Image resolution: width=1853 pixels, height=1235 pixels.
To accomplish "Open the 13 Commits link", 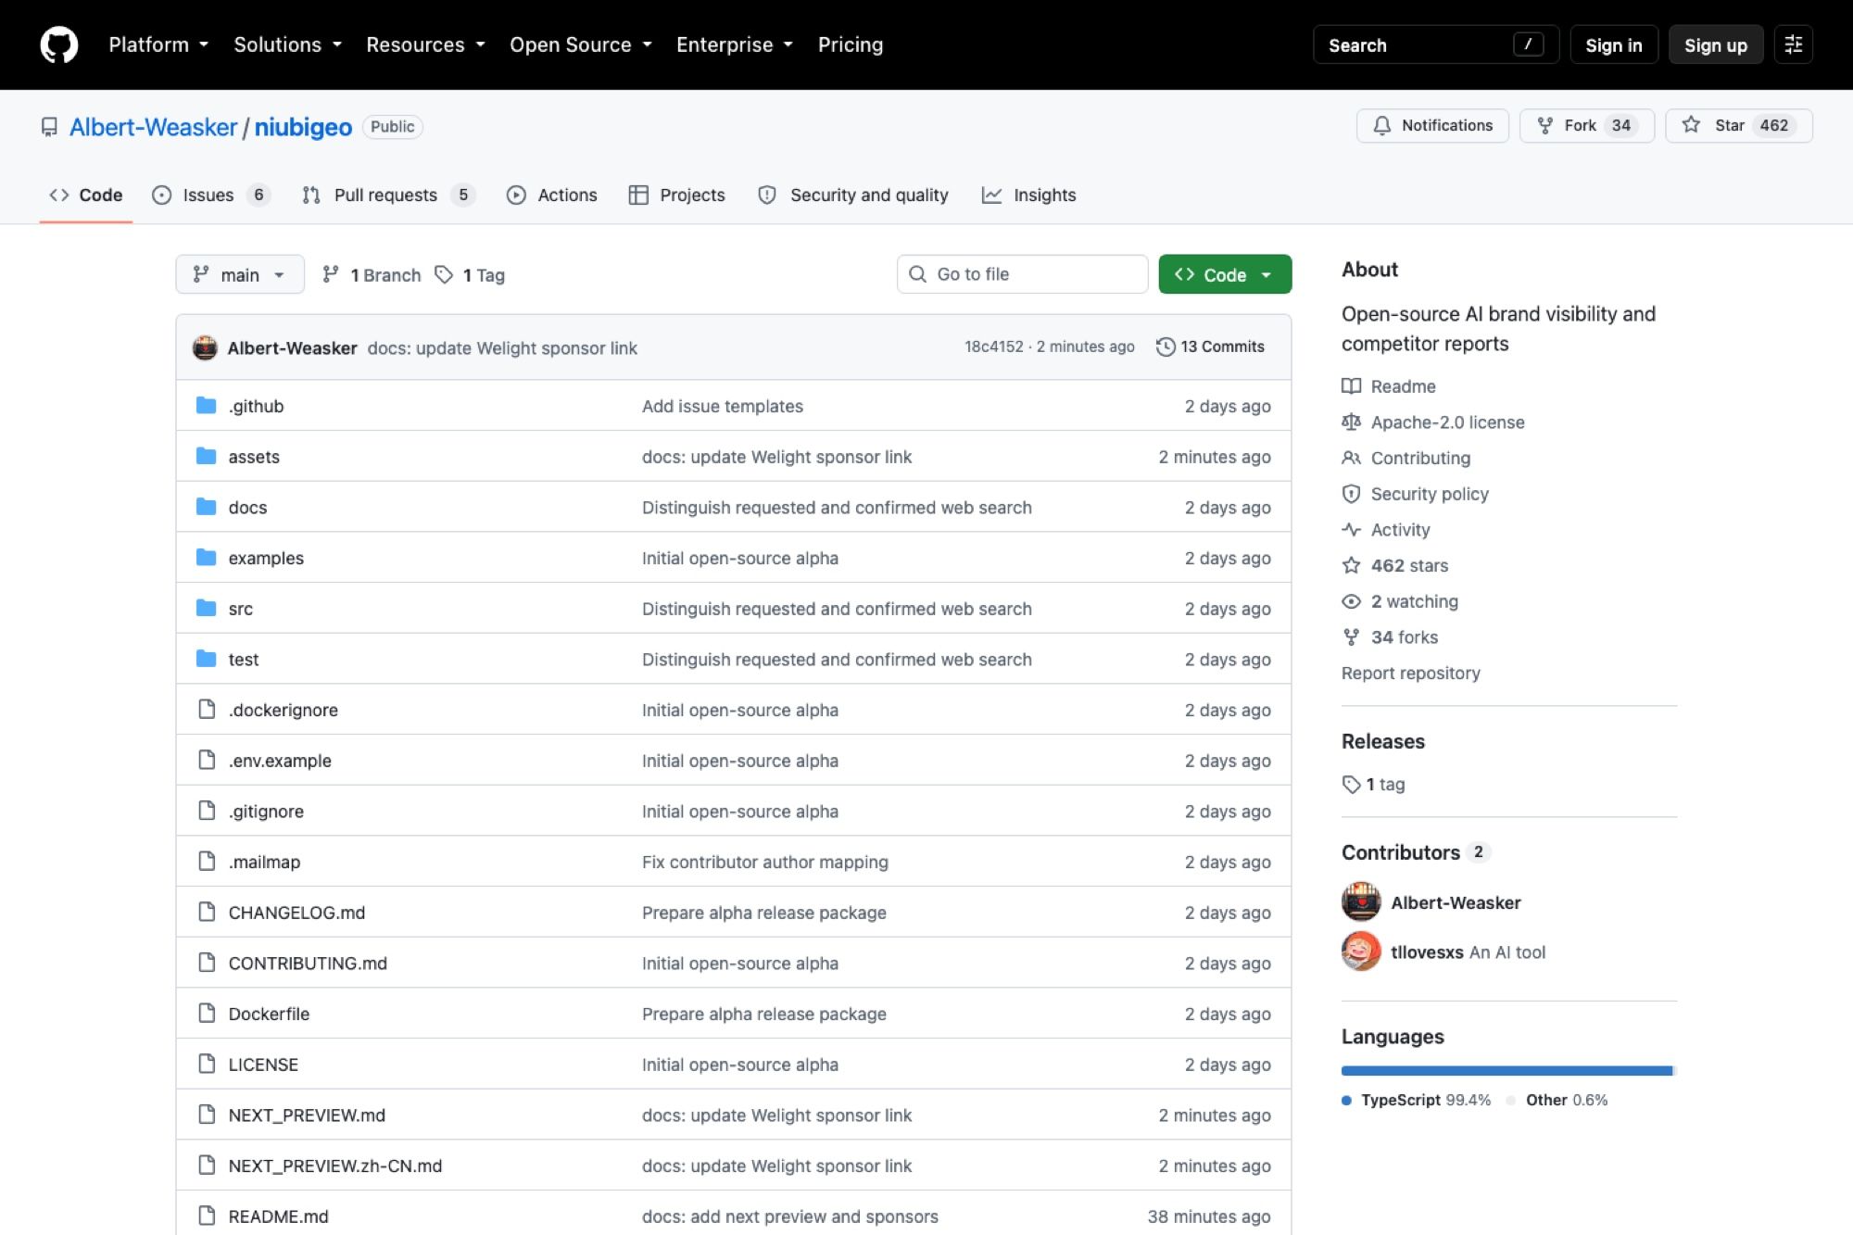I will click(1210, 347).
